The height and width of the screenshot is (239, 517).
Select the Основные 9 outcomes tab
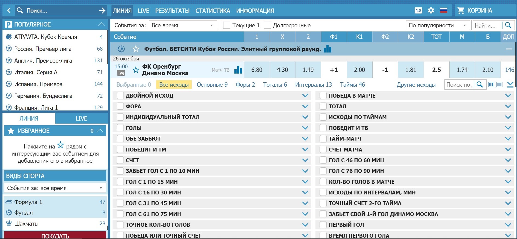(212, 84)
